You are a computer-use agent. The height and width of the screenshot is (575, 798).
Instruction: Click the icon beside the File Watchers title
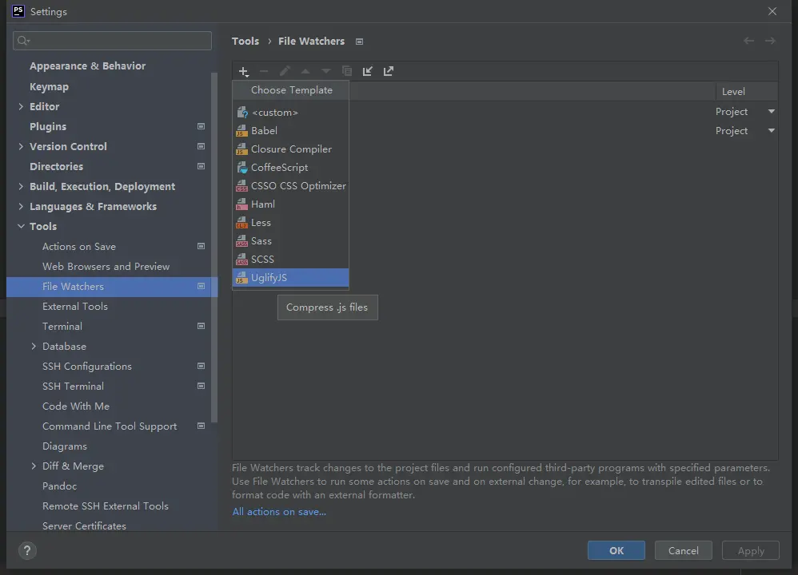[359, 42]
